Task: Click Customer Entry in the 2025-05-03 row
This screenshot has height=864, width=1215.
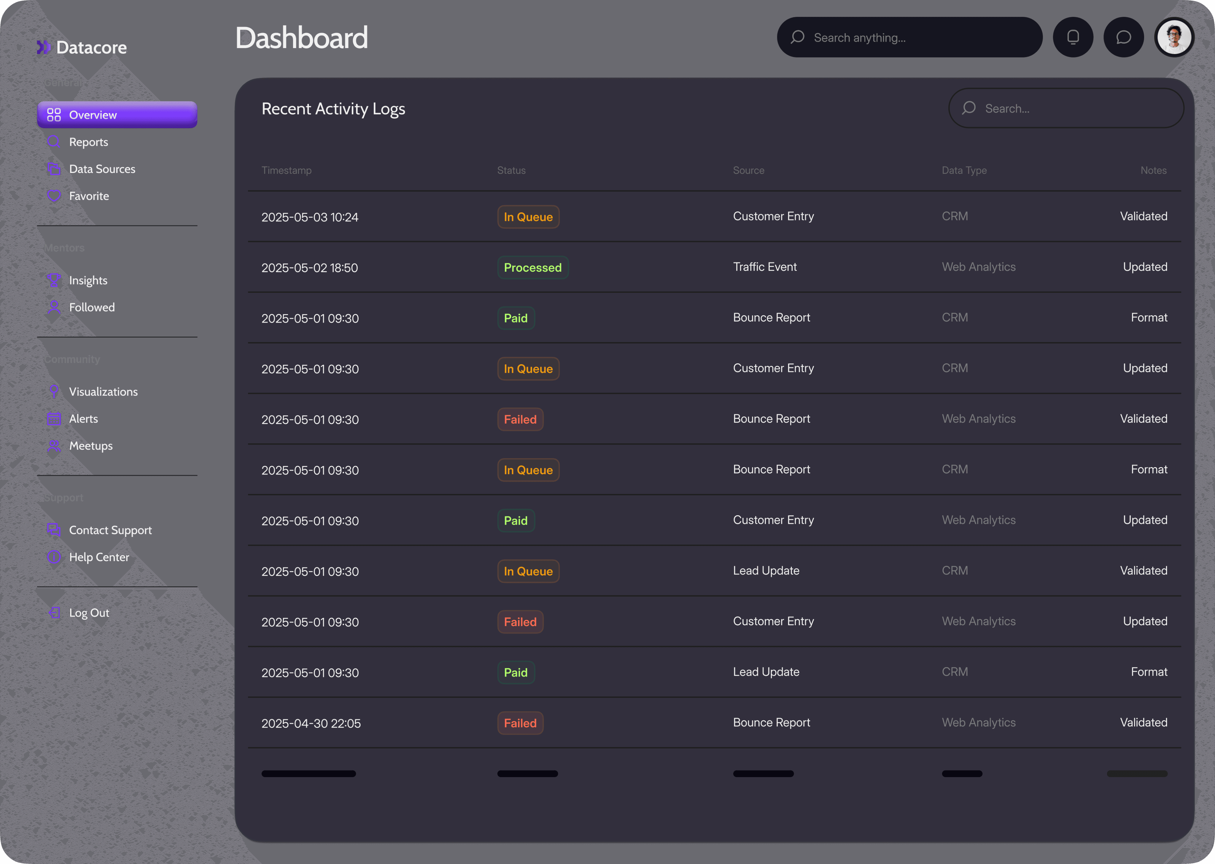Action: click(773, 216)
